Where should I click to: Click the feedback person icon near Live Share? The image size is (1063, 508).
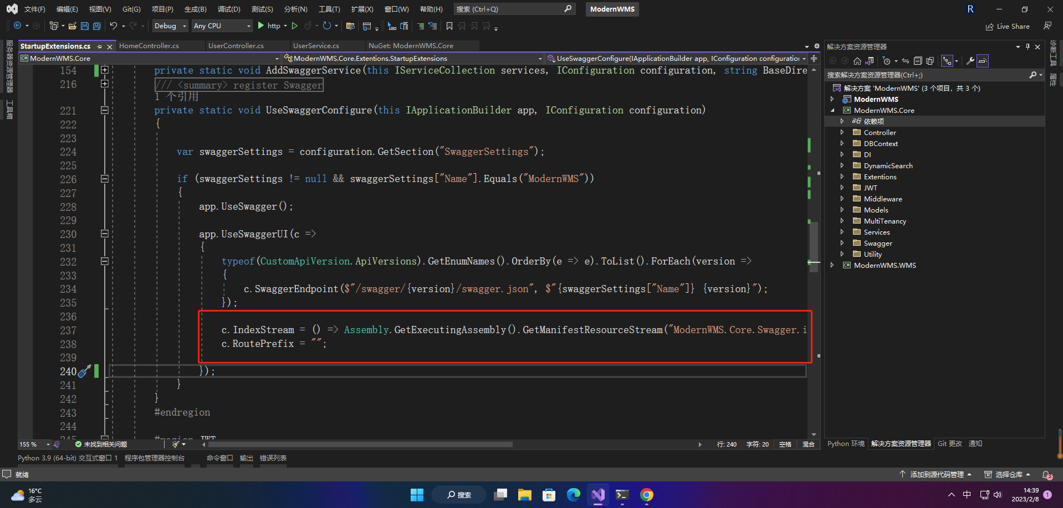[1047, 26]
